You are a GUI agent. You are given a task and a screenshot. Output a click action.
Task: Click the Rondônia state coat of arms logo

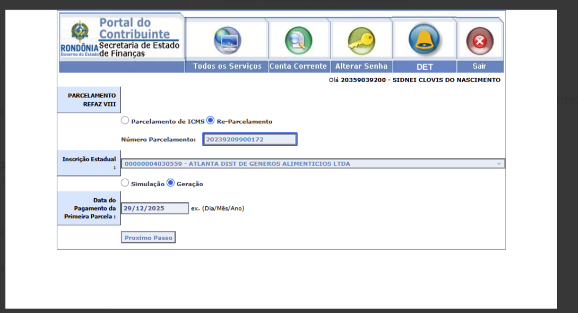pyautogui.click(x=80, y=32)
